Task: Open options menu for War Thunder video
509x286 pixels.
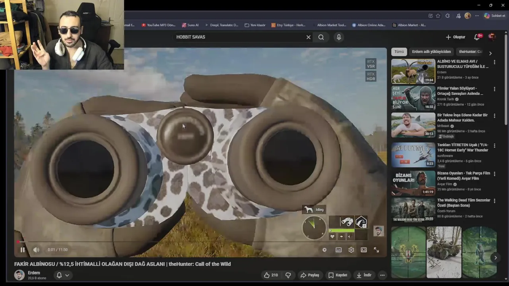Action: (494, 146)
